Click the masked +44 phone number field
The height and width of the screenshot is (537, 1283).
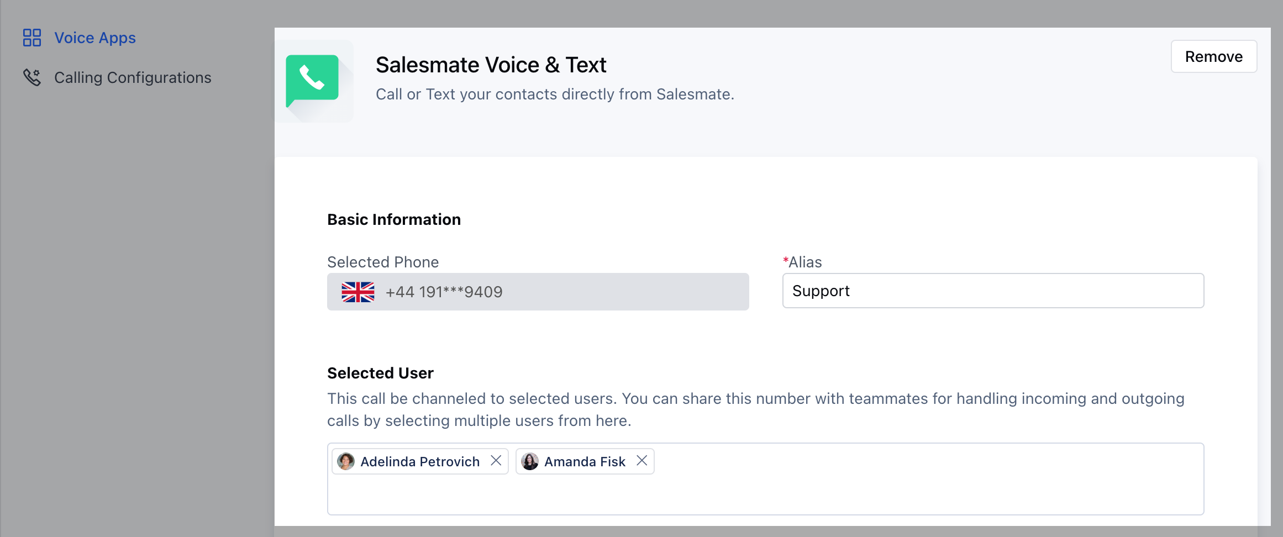point(537,292)
